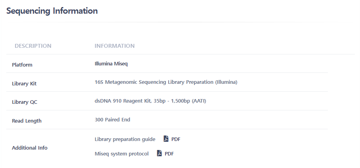Click the DESCRIPTION column header
360x168 pixels.
tap(33, 46)
